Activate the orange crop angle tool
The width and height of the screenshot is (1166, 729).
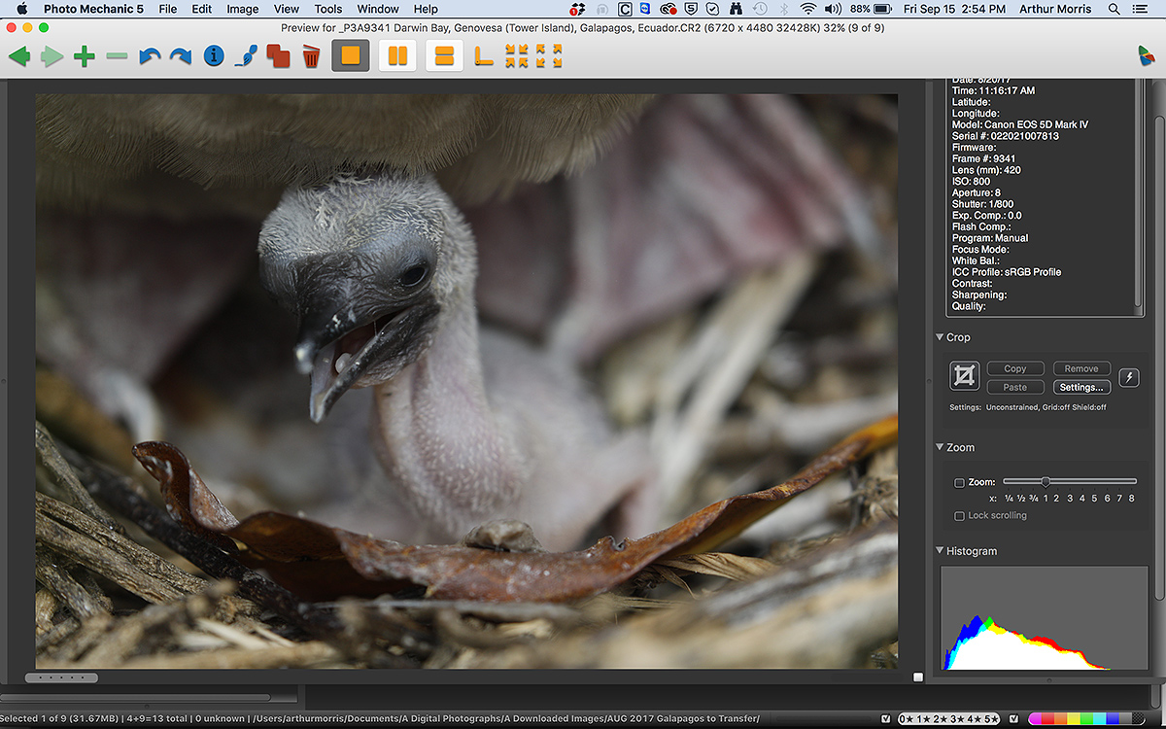click(483, 56)
